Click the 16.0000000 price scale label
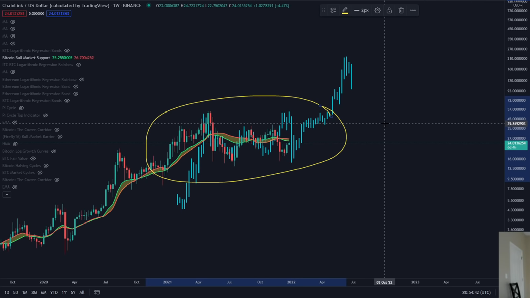Image resolution: width=530 pixels, height=298 pixels. tap(517, 159)
